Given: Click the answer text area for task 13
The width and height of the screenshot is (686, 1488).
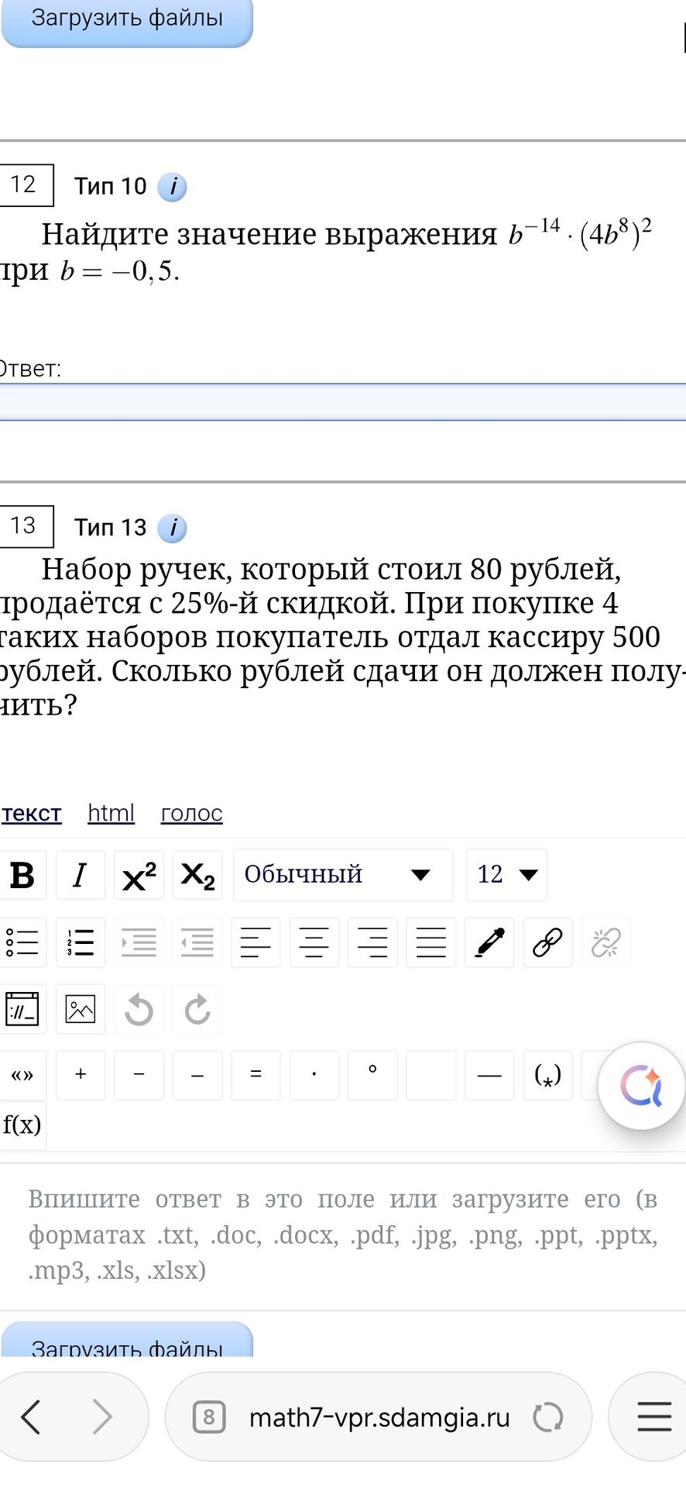Looking at the screenshot, I should click(343, 1236).
